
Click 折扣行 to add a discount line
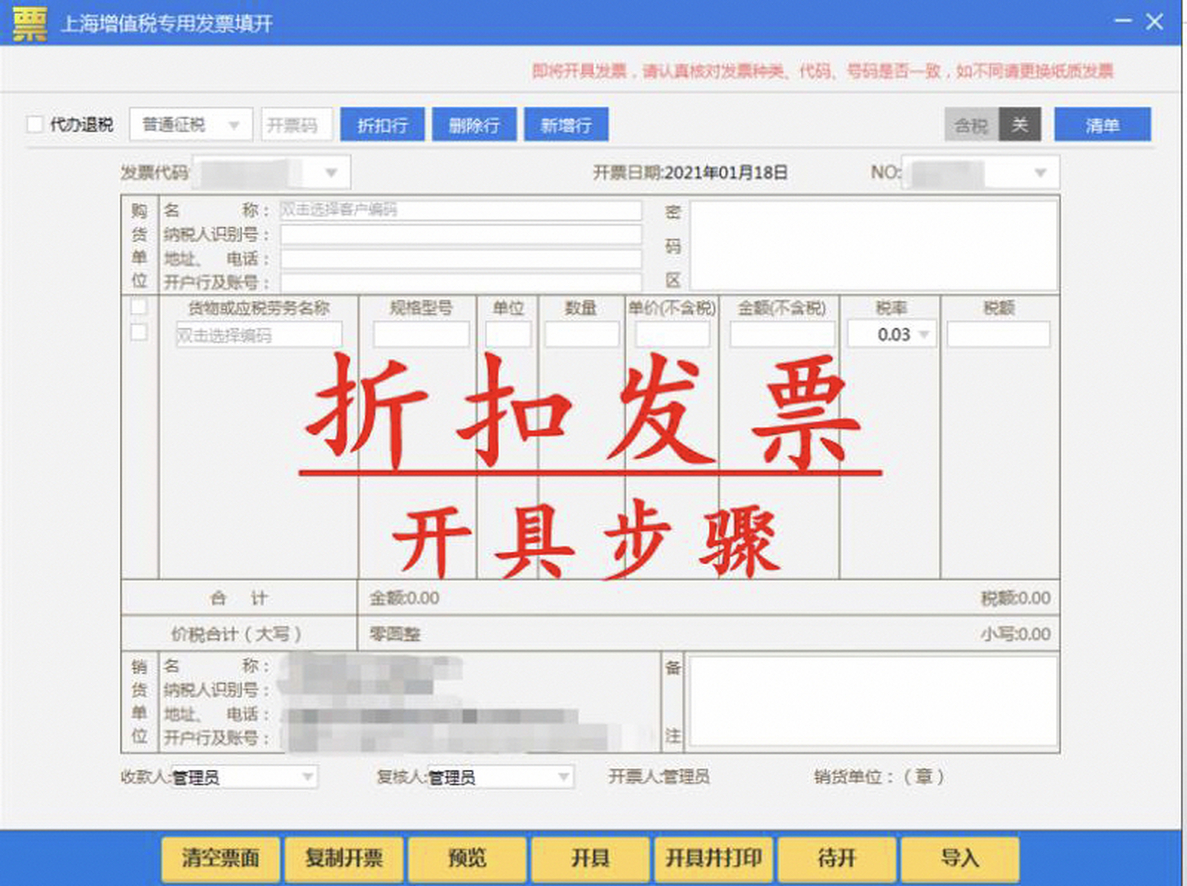click(383, 125)
